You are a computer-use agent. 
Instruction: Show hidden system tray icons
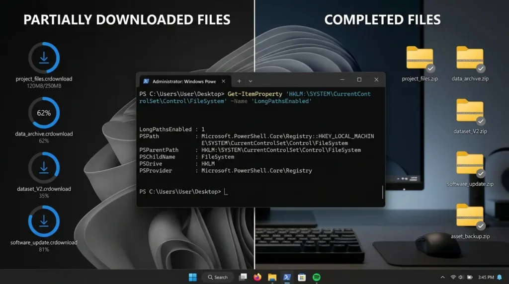(x=442, y=277)
